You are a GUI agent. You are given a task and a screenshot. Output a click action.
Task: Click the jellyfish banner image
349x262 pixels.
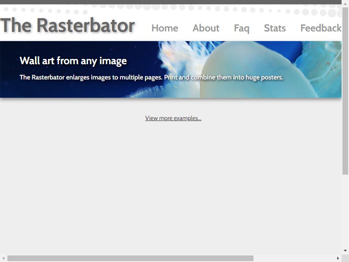click(x=171, y=69)
